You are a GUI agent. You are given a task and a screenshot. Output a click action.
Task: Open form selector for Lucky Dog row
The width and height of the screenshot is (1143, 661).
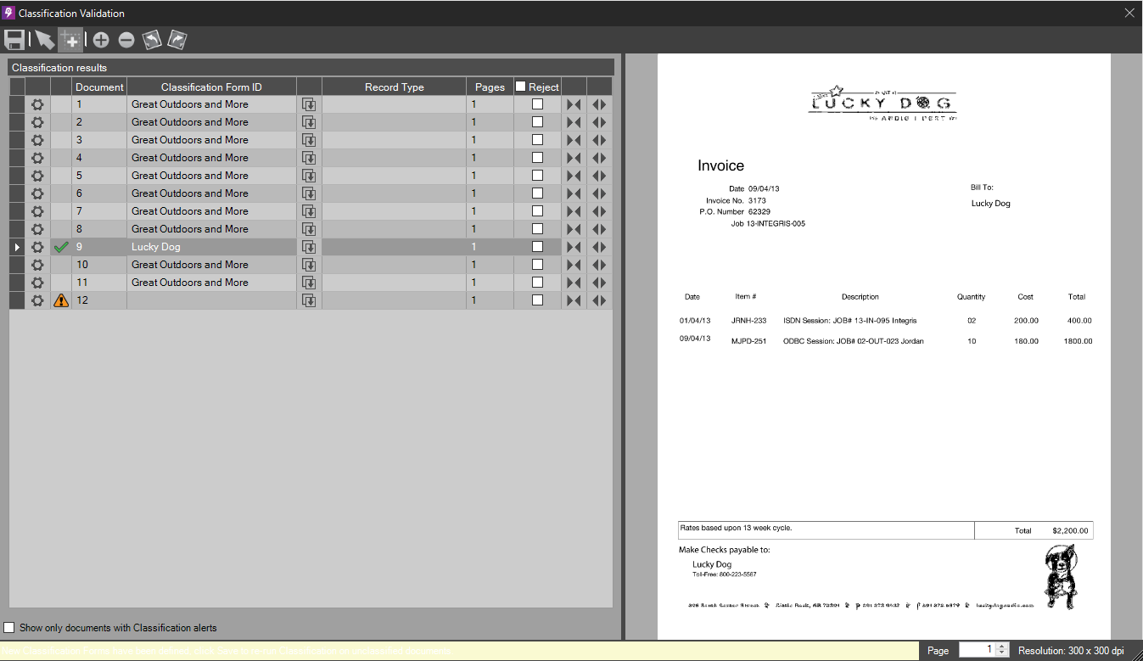pos(309,247)
